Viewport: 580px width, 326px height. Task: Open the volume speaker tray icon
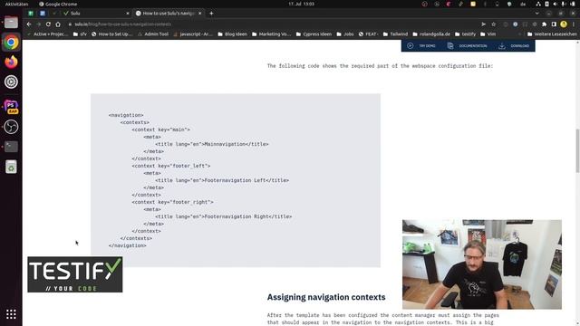click(x=555, y=4)
